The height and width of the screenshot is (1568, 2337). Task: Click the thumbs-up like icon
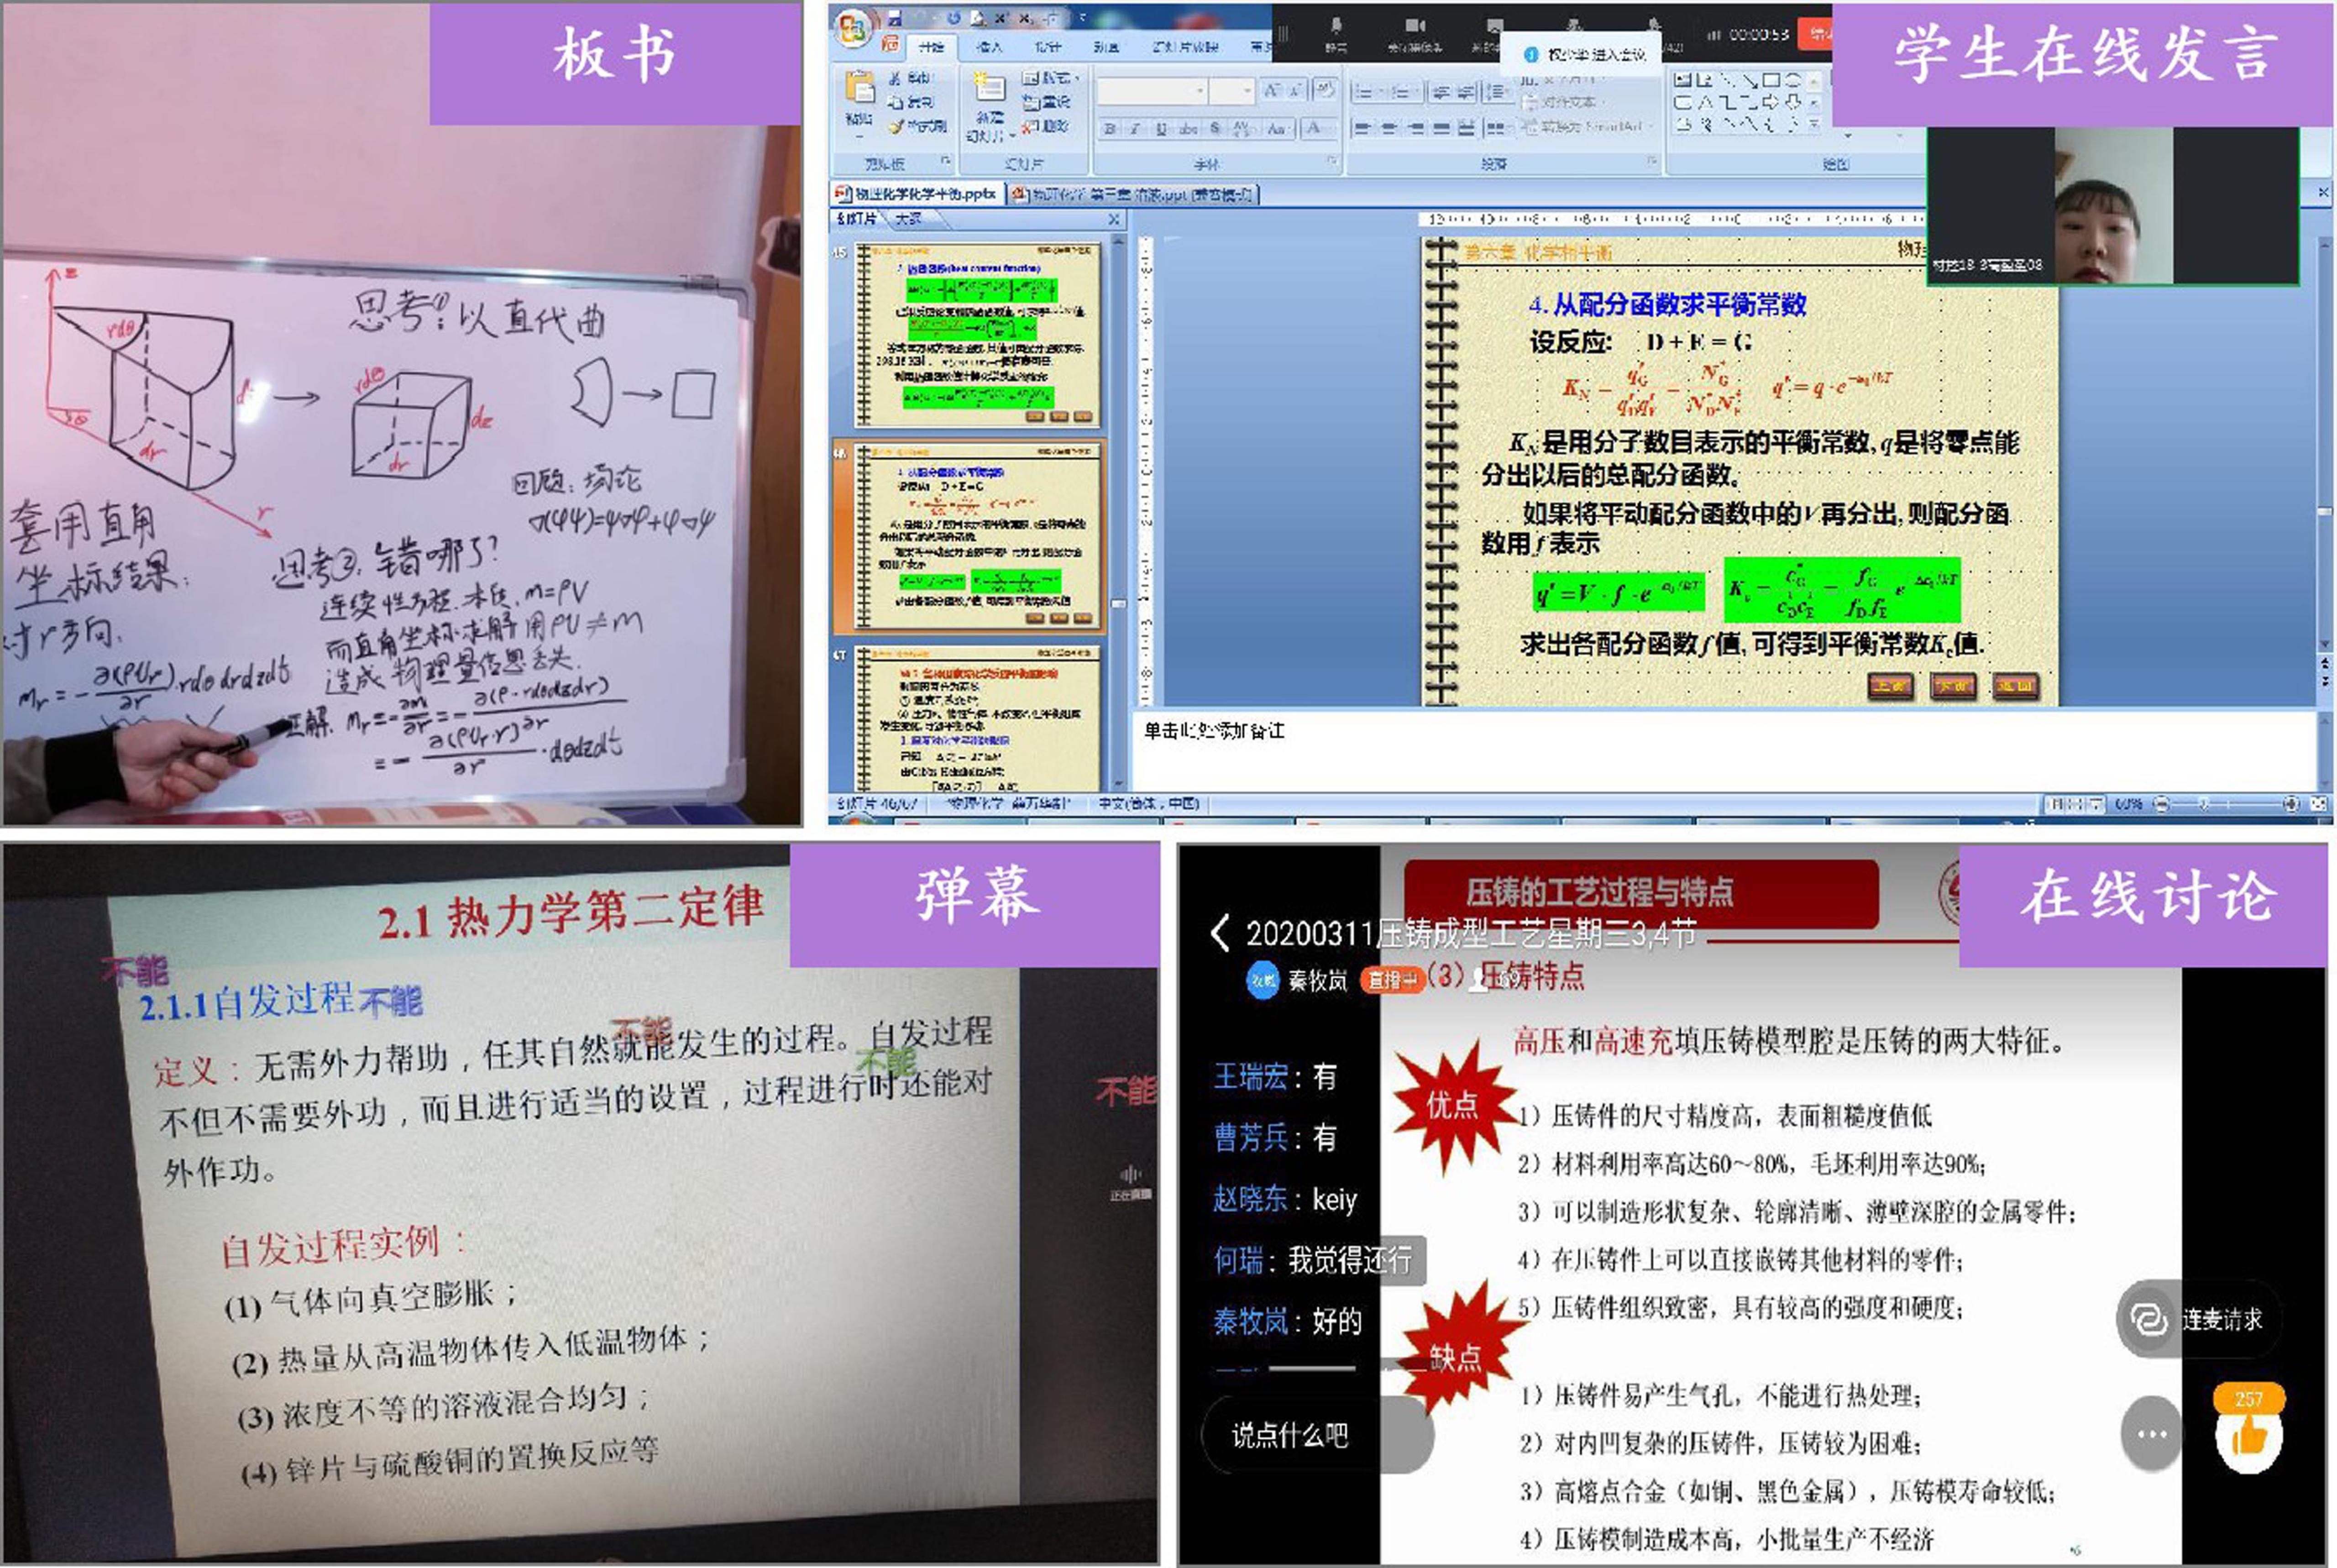[2248, 1437]
